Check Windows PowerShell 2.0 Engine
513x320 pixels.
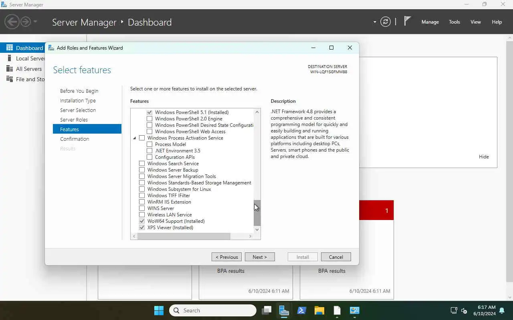click(149, 119)
